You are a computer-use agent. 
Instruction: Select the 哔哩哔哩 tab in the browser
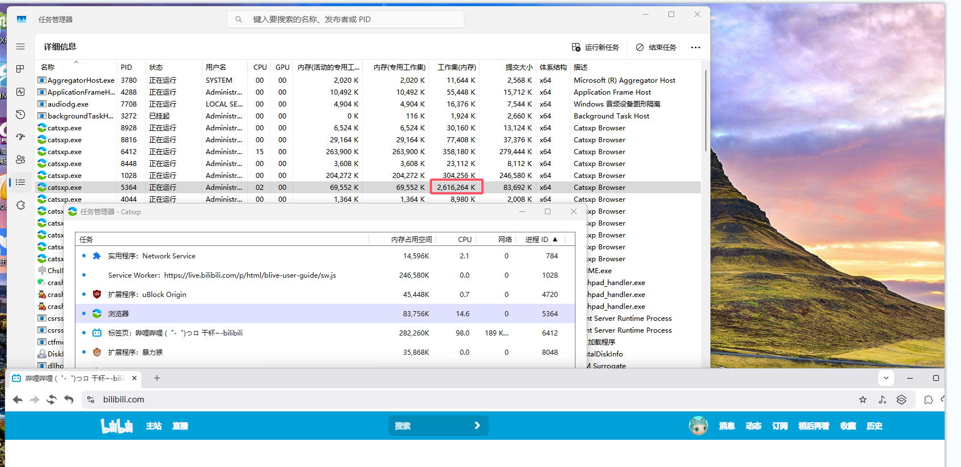[x=74, y=378]
